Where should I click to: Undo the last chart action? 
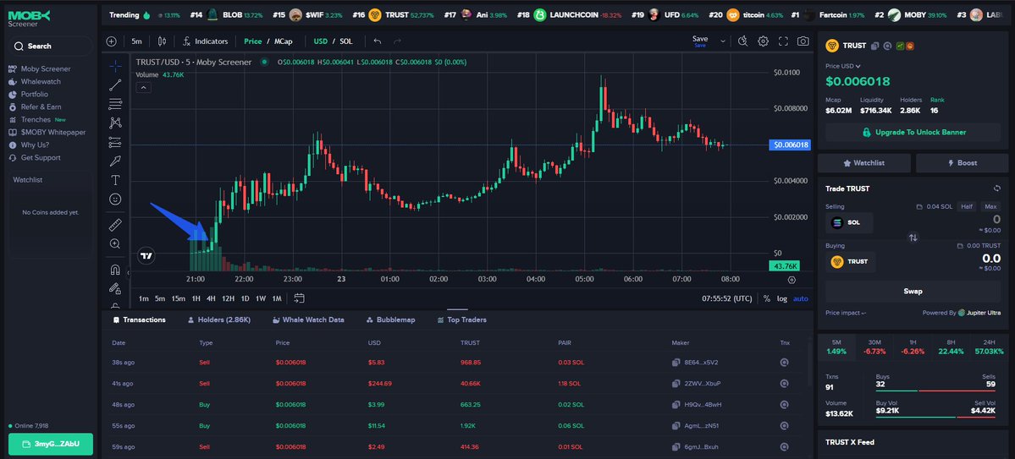[x=378, y=41]
